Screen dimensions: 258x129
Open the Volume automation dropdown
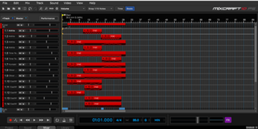(x=73, y=9)
